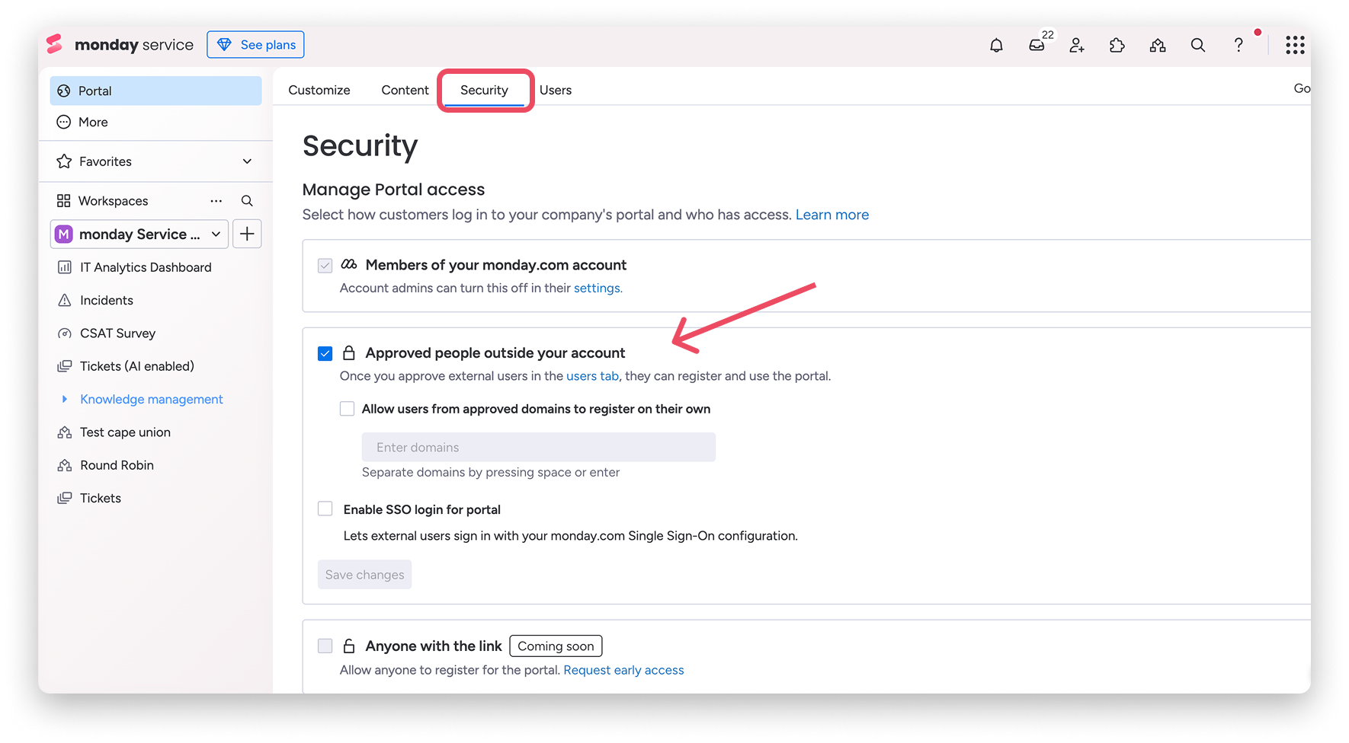
Task: Open the inbox with 22 updates
Action: pyautogui.click(x=1037, y=45)
